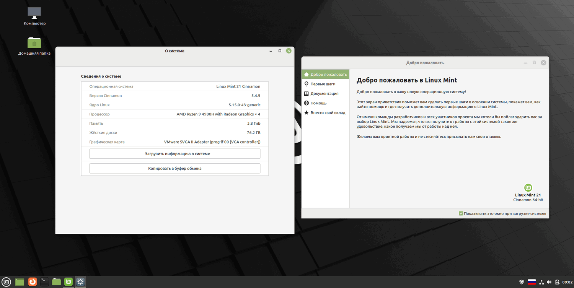This screenshot has width=574, height=288.
Task: Open the Terminal from the taskbar
Action: tap(45, 282)
